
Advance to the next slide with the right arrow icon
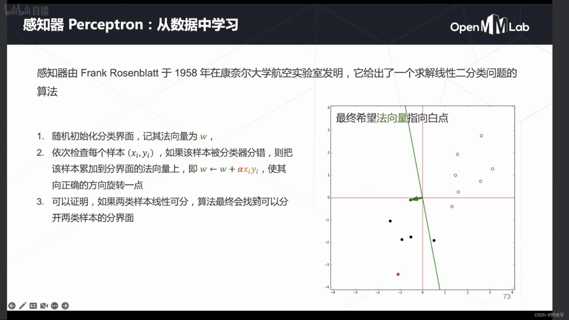pyautogui.click(x=65, y=306)
